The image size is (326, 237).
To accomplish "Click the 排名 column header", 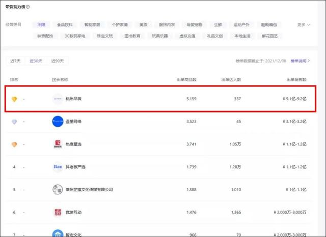I will pos(14,79).
